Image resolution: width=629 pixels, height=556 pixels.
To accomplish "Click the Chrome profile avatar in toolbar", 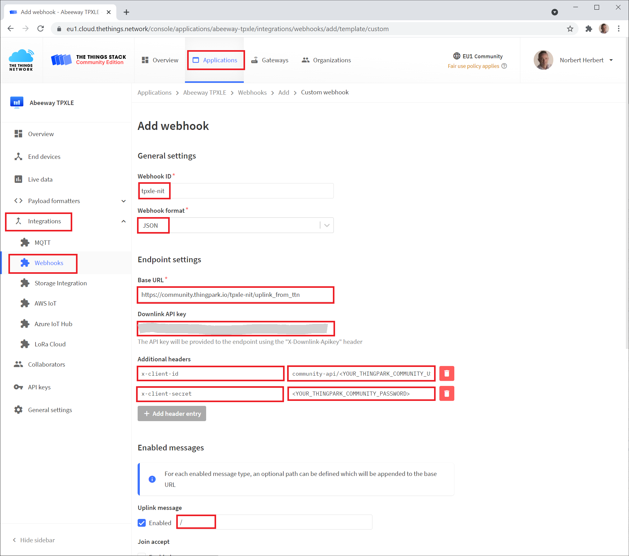I will pyautogui.click(x=604, y=29).
